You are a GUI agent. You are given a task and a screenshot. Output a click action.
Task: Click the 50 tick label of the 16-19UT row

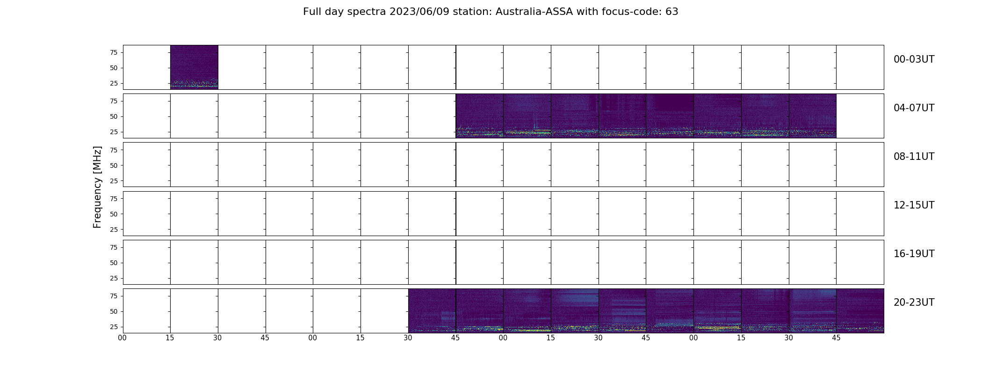[113, 263]
